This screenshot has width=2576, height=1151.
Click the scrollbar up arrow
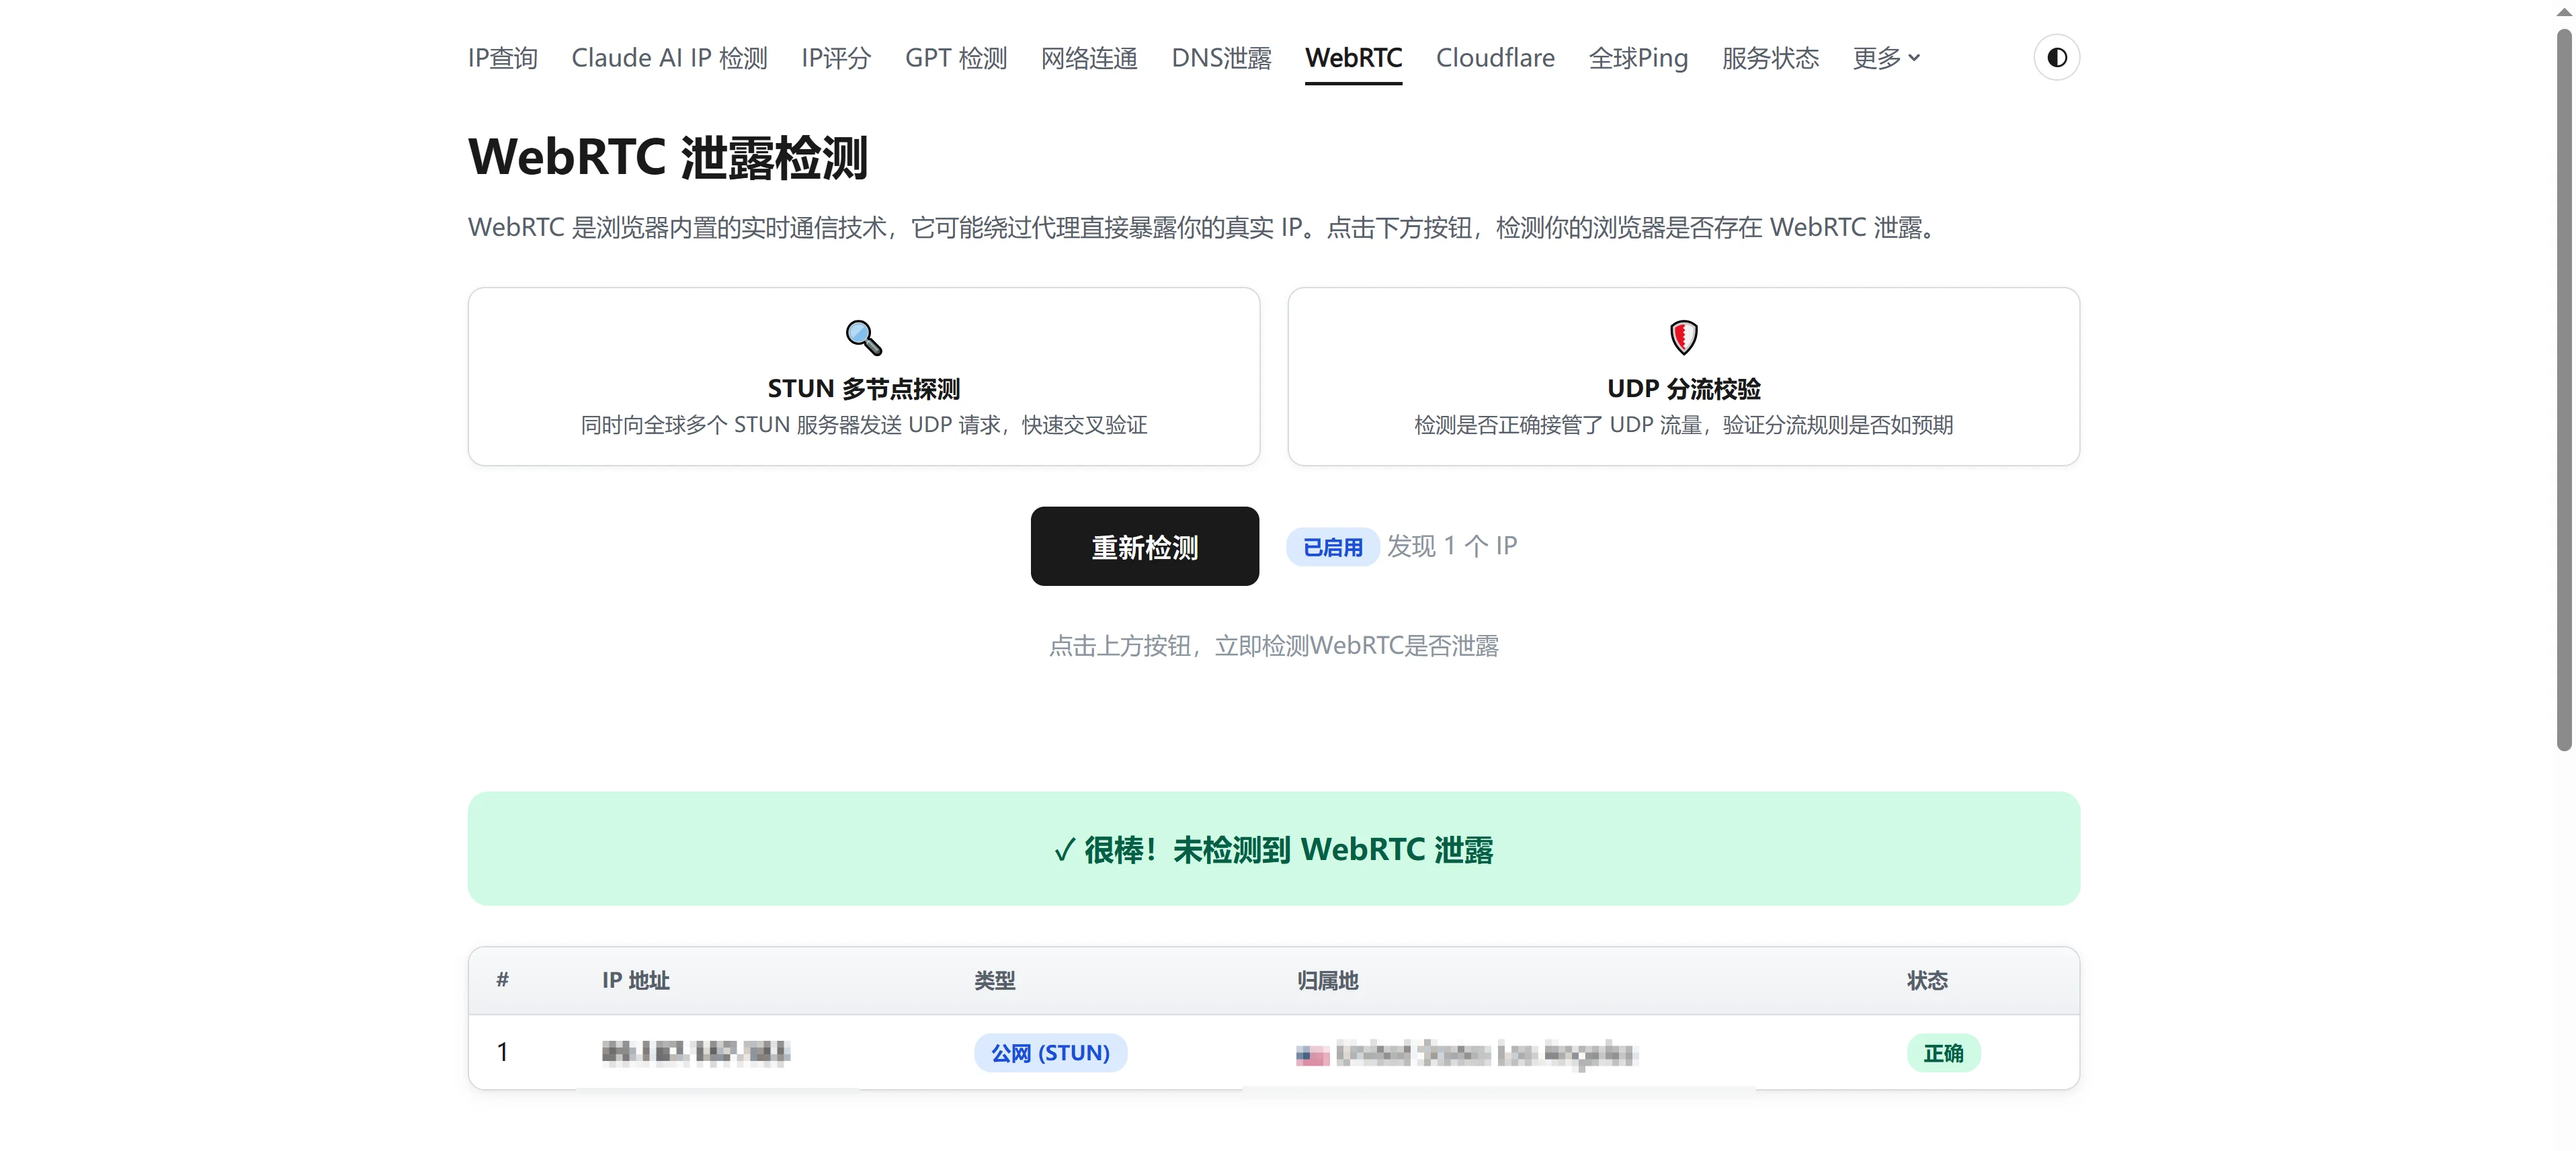pyautogui.click(x=2563, y=11)
